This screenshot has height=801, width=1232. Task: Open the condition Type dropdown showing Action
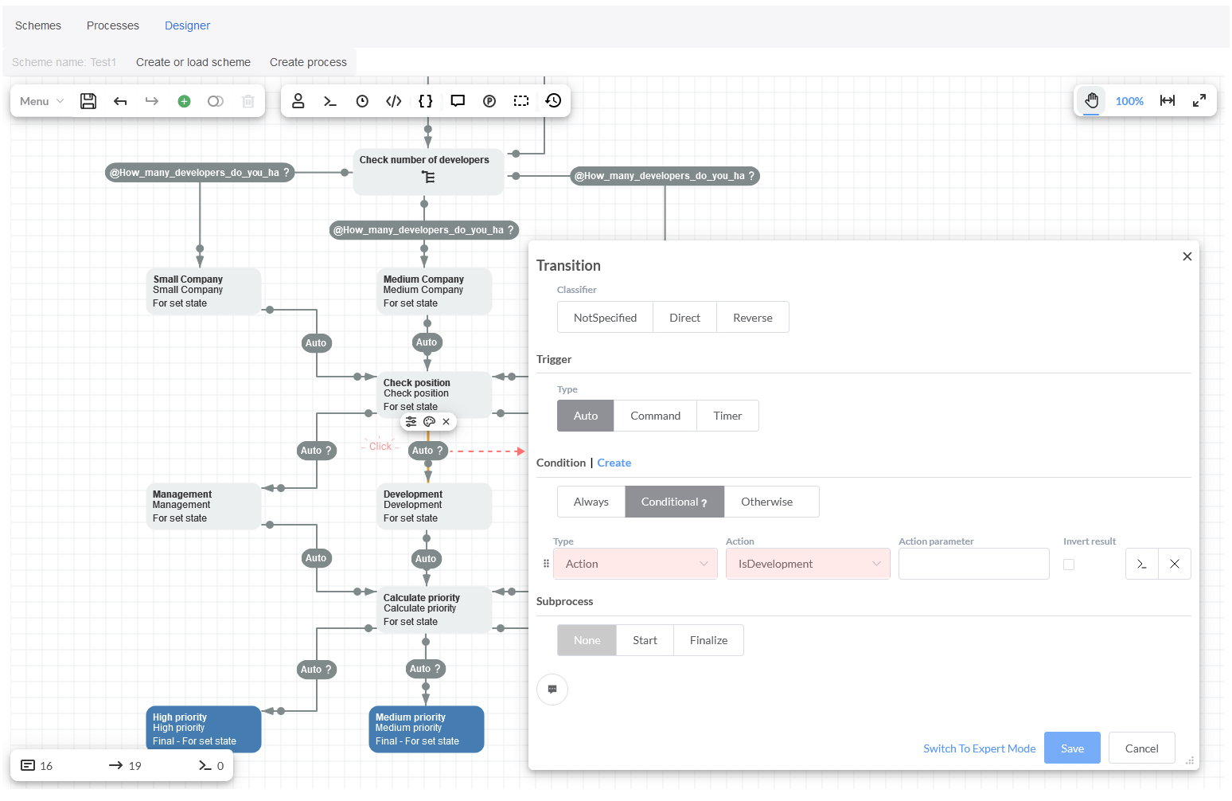click(635, 564)
